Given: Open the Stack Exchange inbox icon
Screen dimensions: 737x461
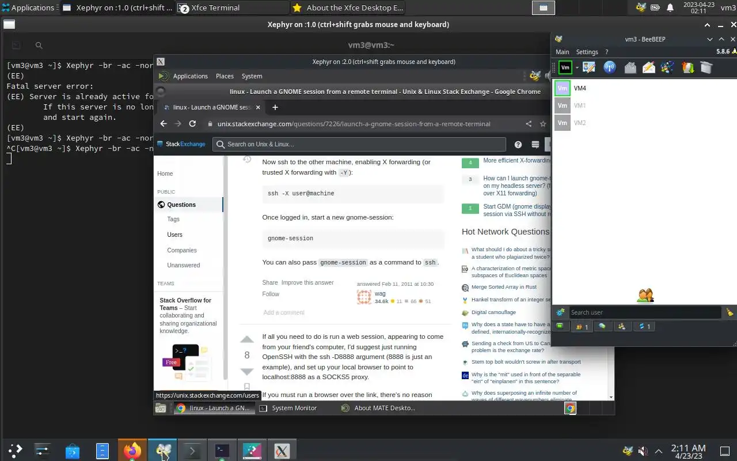Looking at the screenshot, I should tap(535, 145).
